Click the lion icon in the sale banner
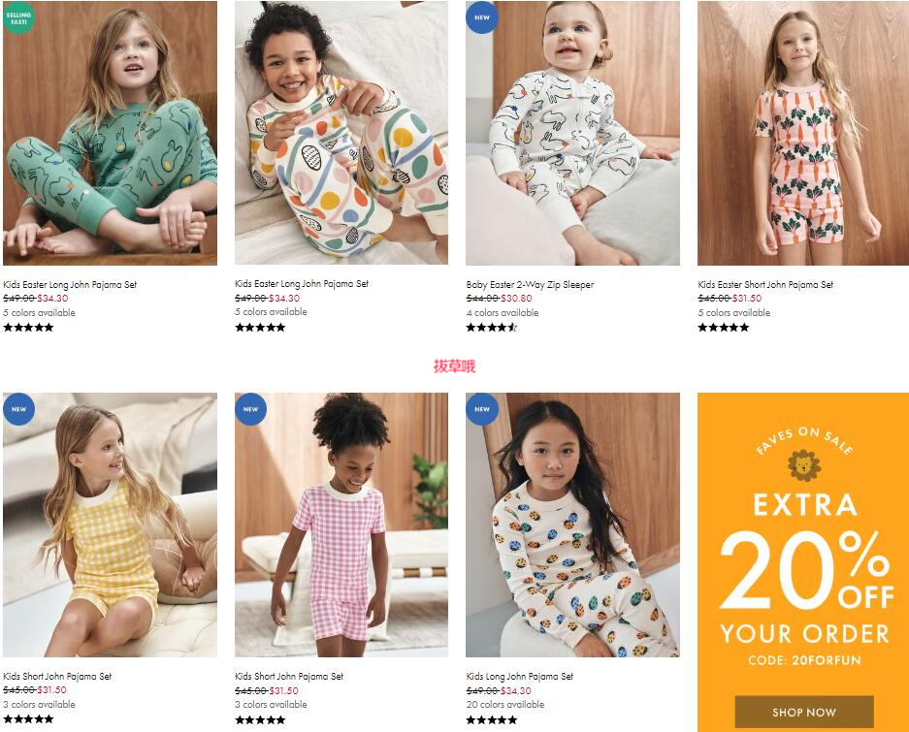The width and height of the screenshot is (909, 732). [804, 466]
